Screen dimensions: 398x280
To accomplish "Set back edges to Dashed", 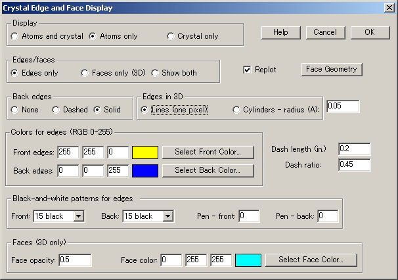I will (x=56, y=110).
